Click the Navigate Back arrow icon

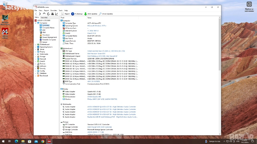(36, 14)
